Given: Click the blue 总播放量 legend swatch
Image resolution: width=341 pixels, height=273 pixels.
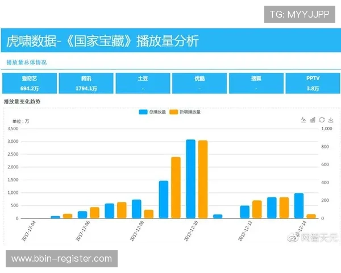Looking at the screenshot, I should 143,112.
